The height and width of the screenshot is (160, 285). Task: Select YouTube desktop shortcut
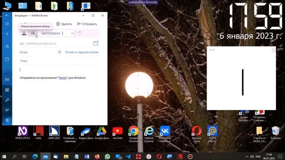tap(118, 132)
